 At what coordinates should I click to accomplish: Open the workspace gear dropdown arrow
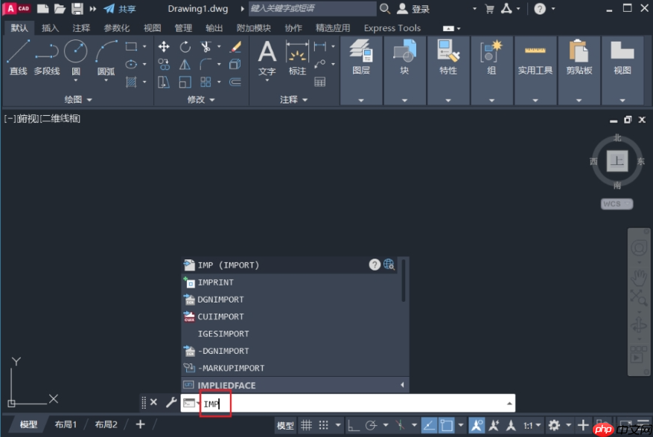tap(568, 425)
